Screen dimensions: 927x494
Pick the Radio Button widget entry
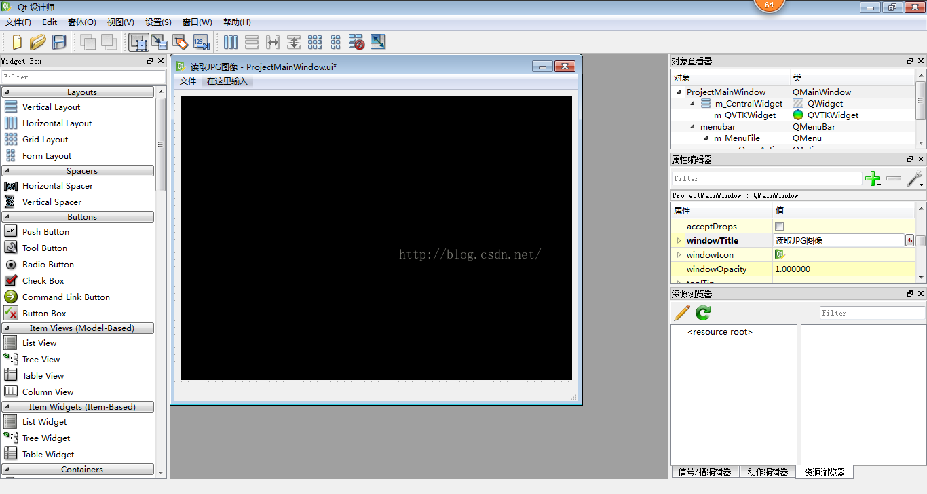[48, 264]
